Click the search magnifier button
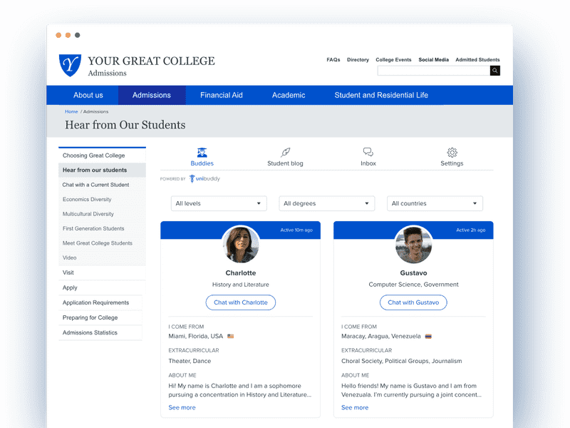The height and width of the screenshot is (428, 570). 495,71
